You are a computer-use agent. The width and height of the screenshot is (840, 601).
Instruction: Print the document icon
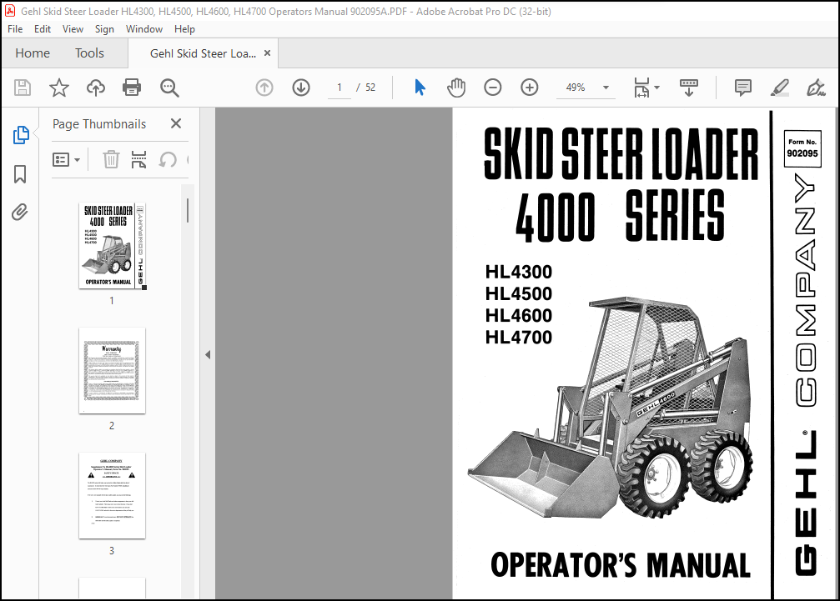click(132, 88)
